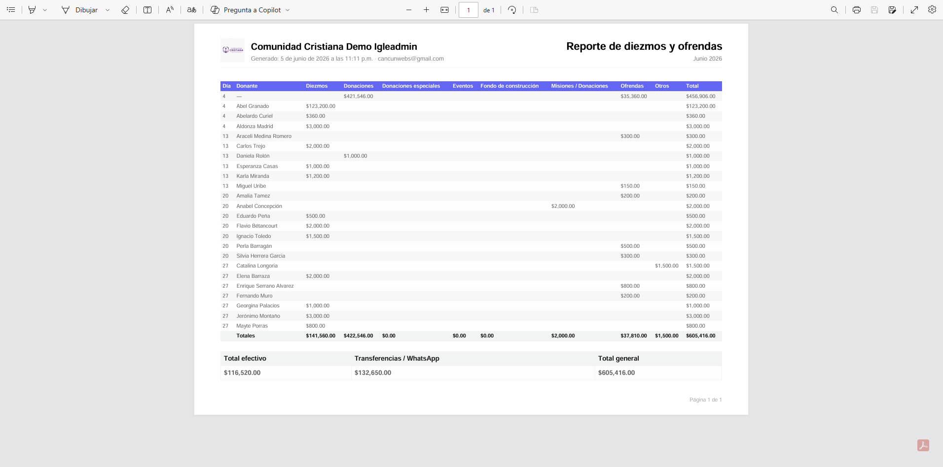This screenshot has height=467, width=943.
Task: Add a text box annotation
Action: point(147,10)
